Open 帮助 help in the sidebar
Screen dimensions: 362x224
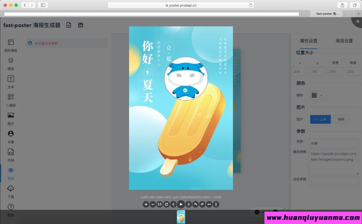click(11, 210)
